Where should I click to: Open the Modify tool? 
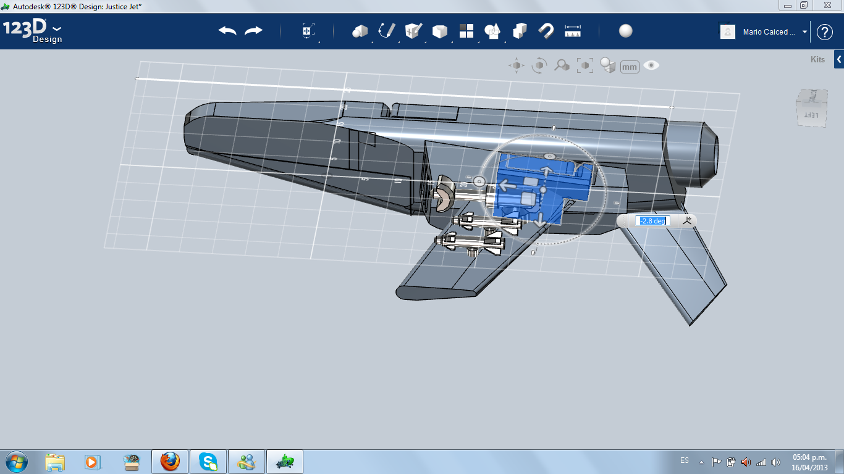[x=439, y=31]
